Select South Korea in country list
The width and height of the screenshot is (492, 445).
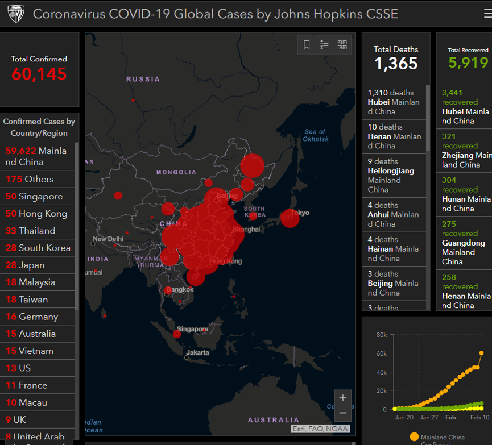pos(38,248)
